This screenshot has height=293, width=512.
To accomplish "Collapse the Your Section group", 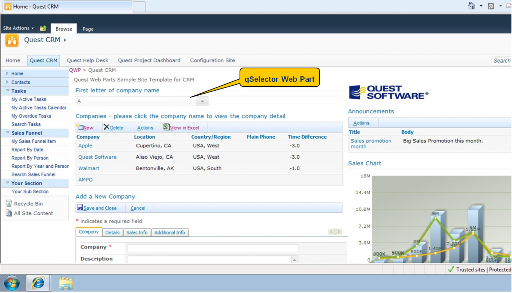I will pyautogui.click(x=8, y=183).
